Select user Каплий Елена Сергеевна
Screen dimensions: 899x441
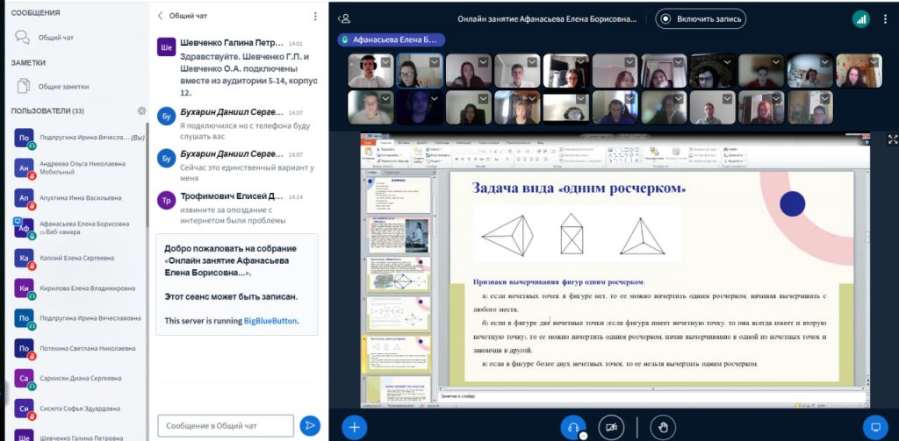[78, 259]
